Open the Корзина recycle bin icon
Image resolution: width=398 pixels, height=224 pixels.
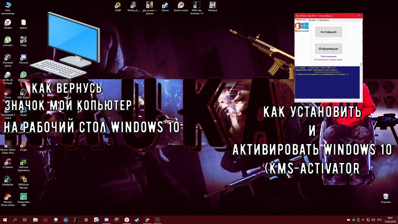[386, 198]
